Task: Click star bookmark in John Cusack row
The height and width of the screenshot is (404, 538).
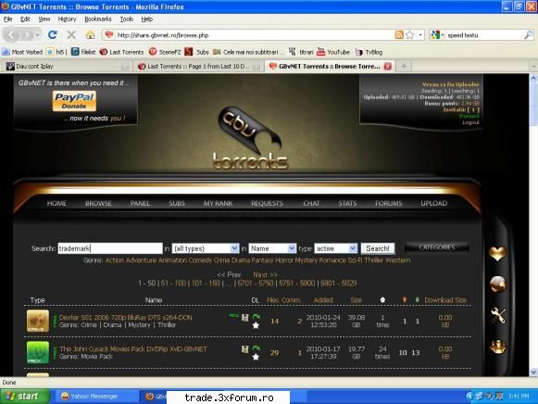Action: [x=256, y=357]
